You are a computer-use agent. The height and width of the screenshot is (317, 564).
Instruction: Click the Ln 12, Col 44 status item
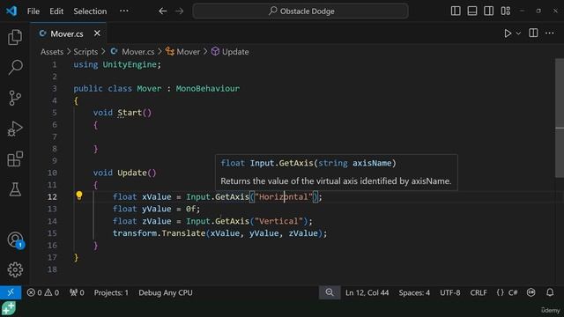(367, 292)
